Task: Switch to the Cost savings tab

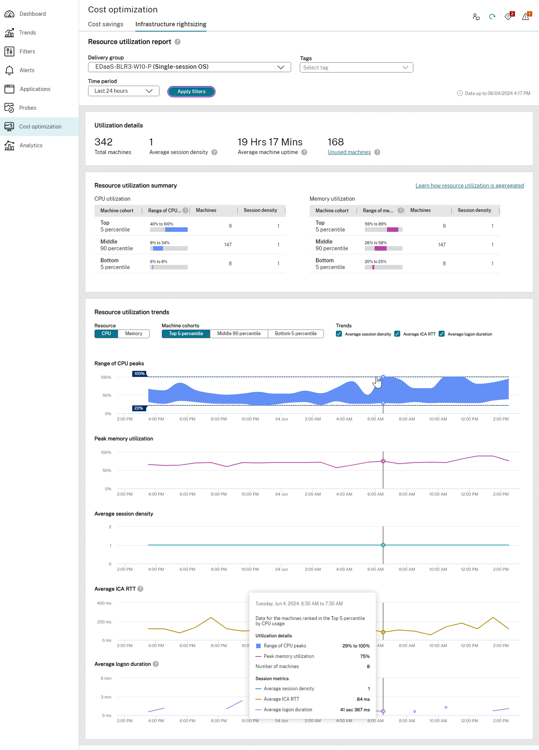Action: tap(106, 24)
